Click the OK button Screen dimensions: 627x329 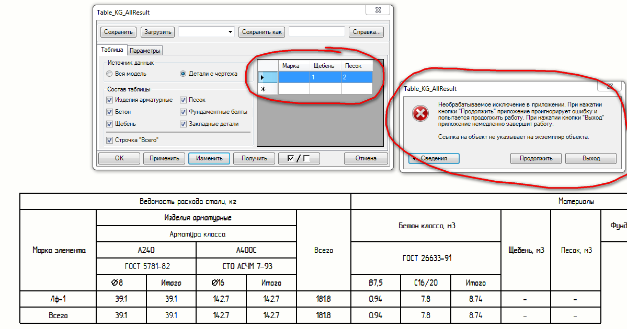[119, 159]
